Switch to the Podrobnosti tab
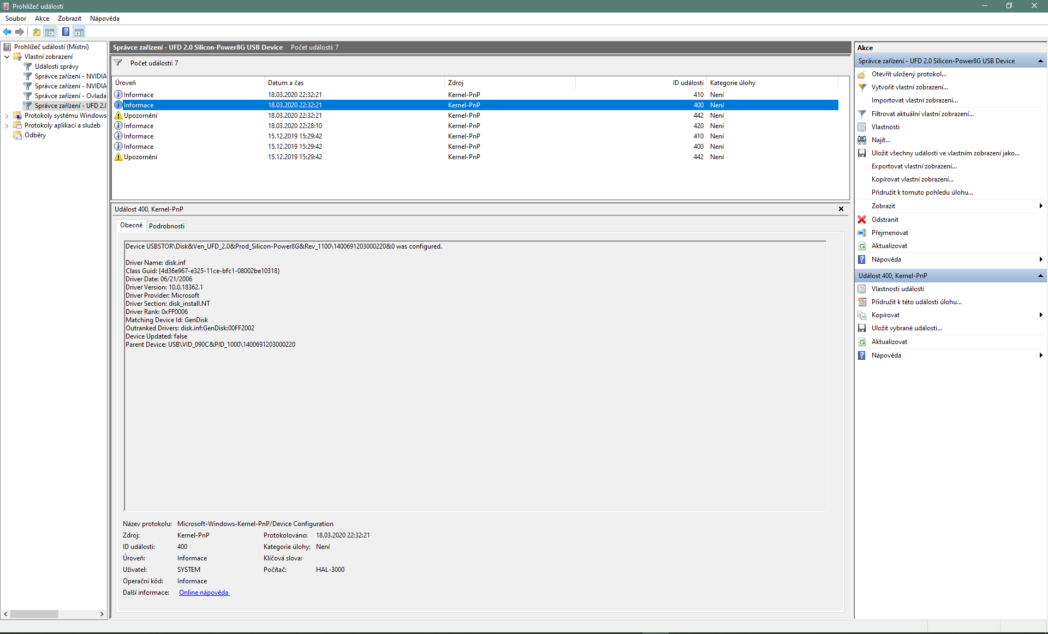This screenshot has height=634, width=1048. (x=166, y=226)
